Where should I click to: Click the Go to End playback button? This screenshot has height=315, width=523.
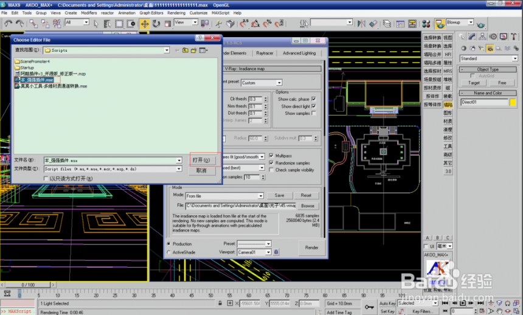pyautogui.click(x=480, y=303)
